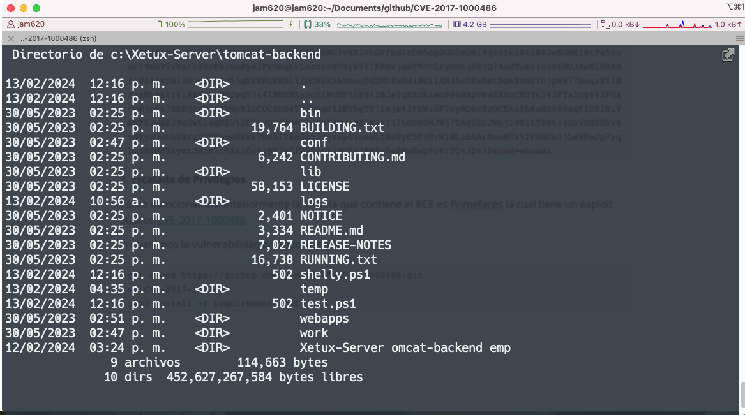Click the CONTRIBUTING.md file name
Viewport: 745px width, 415px height.
click(x=352, y=157)
